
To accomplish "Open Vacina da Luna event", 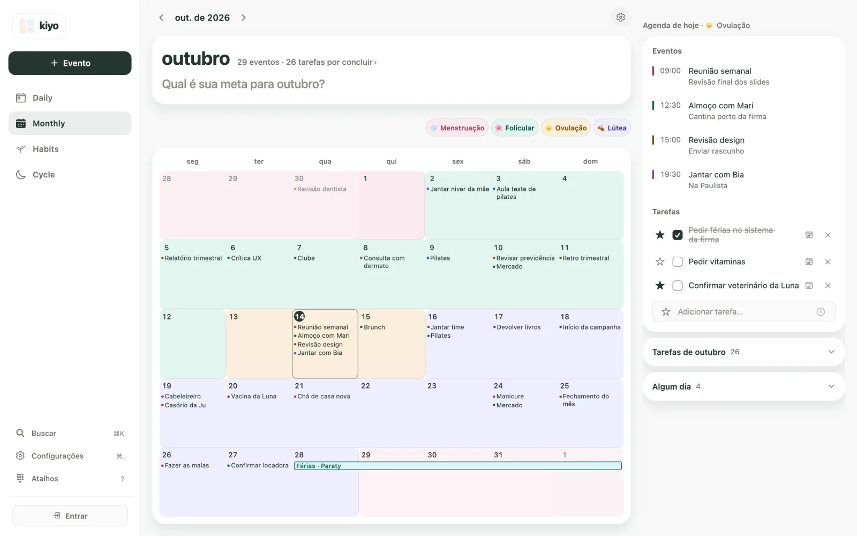I will [x=252, y=397].
